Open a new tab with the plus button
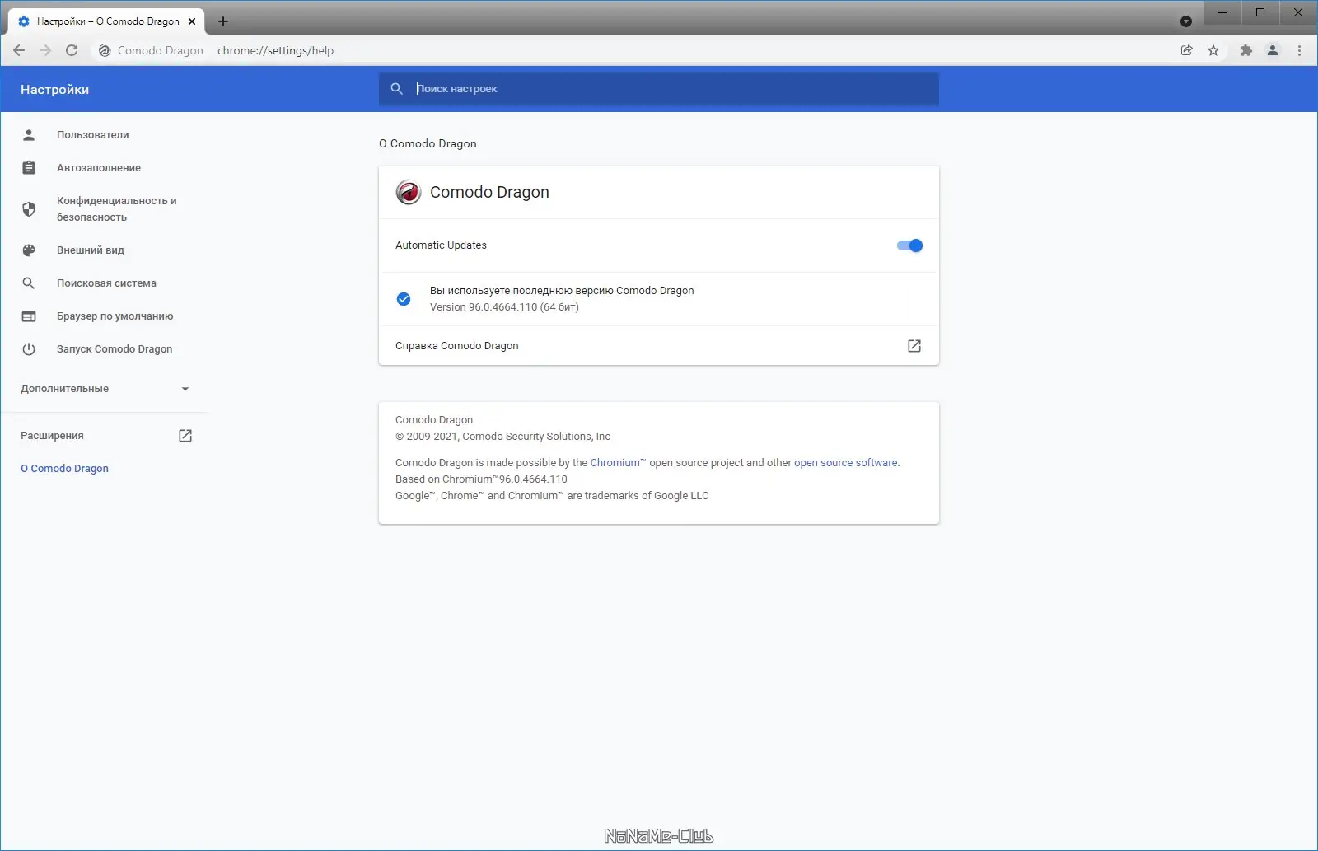The height and width of the screenshot is (851, 1318). pyautogui.click(x=223, y=21)
